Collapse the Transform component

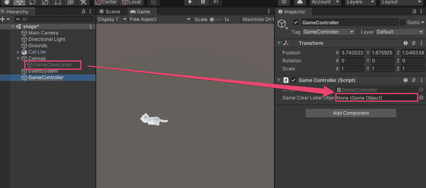(x=279, y=43)
